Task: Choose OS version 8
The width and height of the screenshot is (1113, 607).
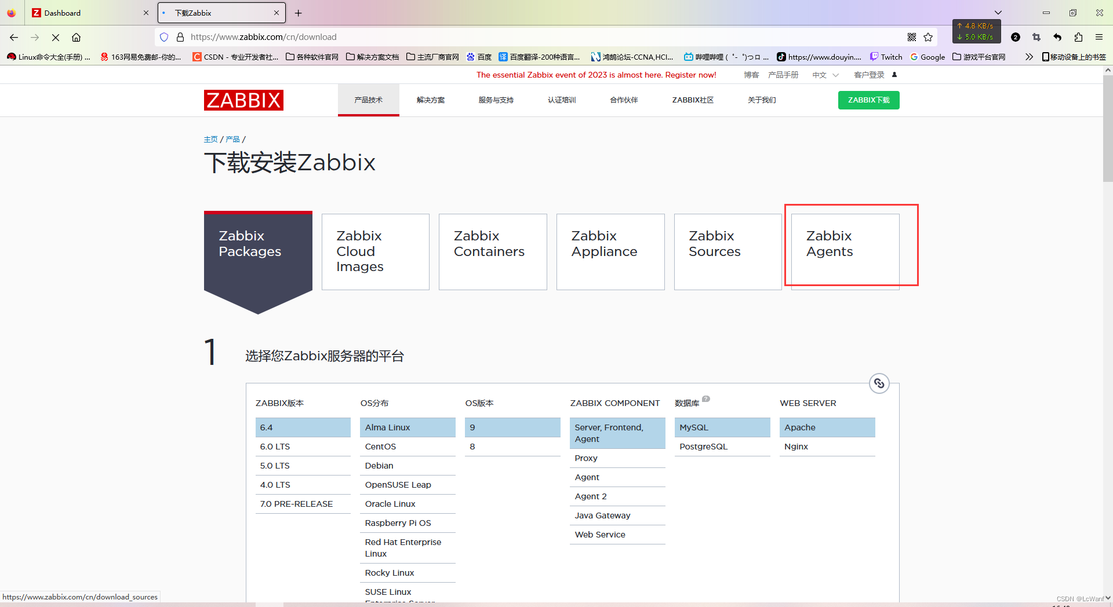Action: pos(512,447)
